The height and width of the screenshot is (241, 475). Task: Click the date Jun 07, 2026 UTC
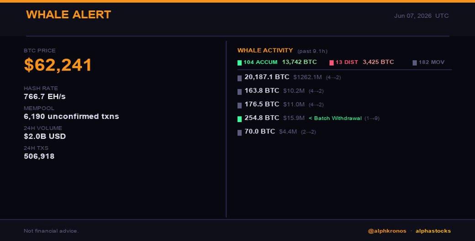tap(421, 15)
